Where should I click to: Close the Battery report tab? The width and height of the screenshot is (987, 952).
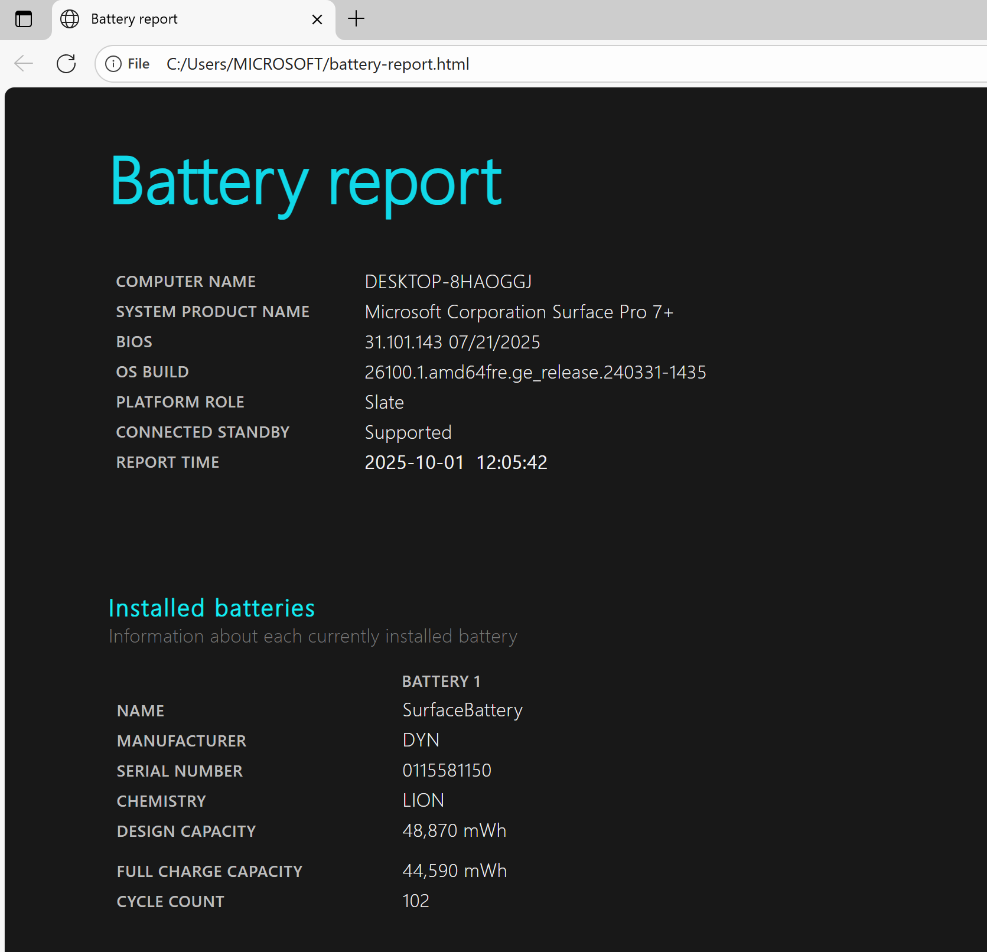tap(317, 19)
